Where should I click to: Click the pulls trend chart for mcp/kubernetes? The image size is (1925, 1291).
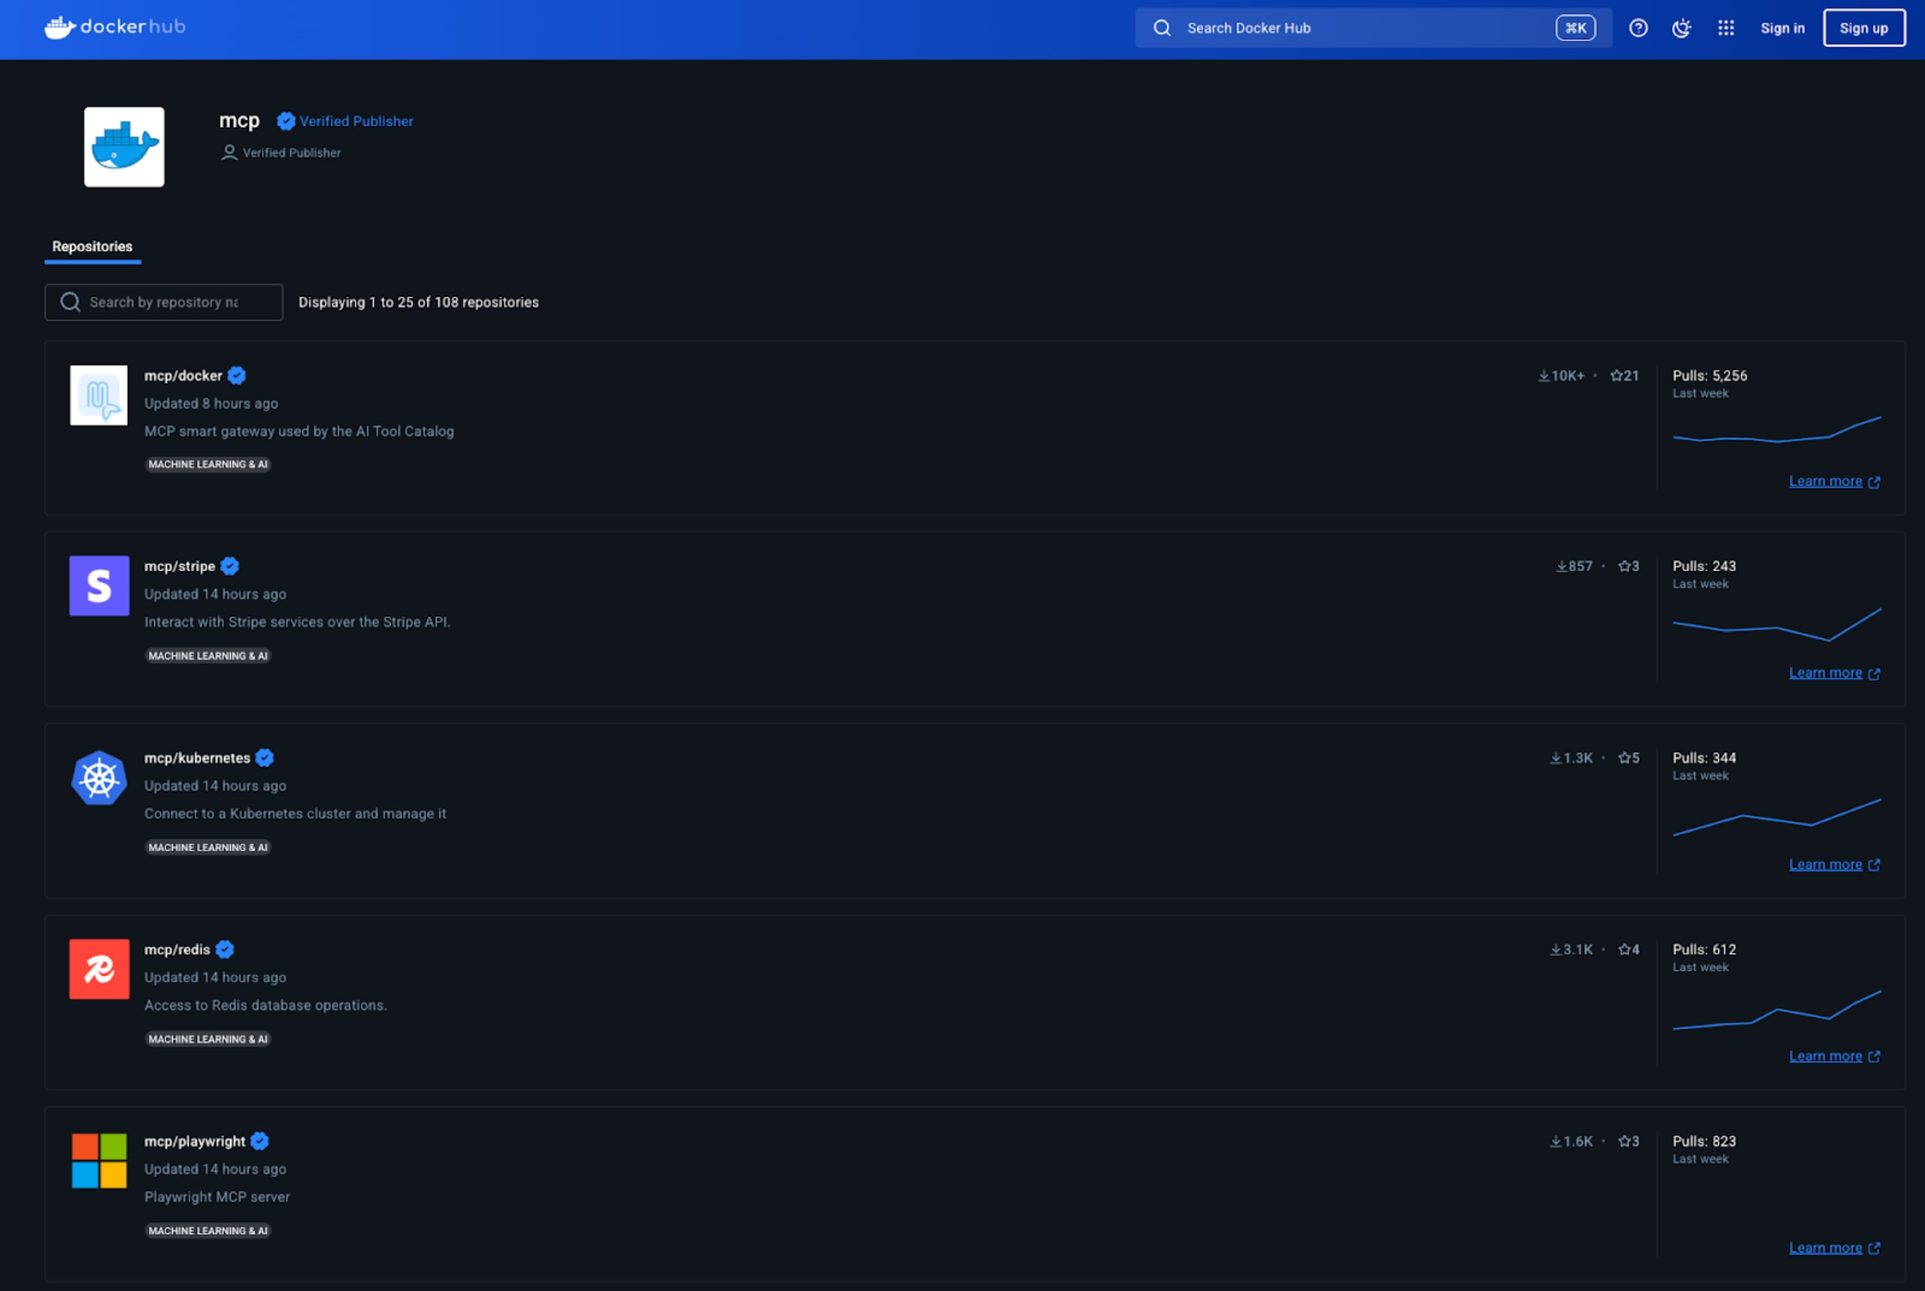(1777, 817)
